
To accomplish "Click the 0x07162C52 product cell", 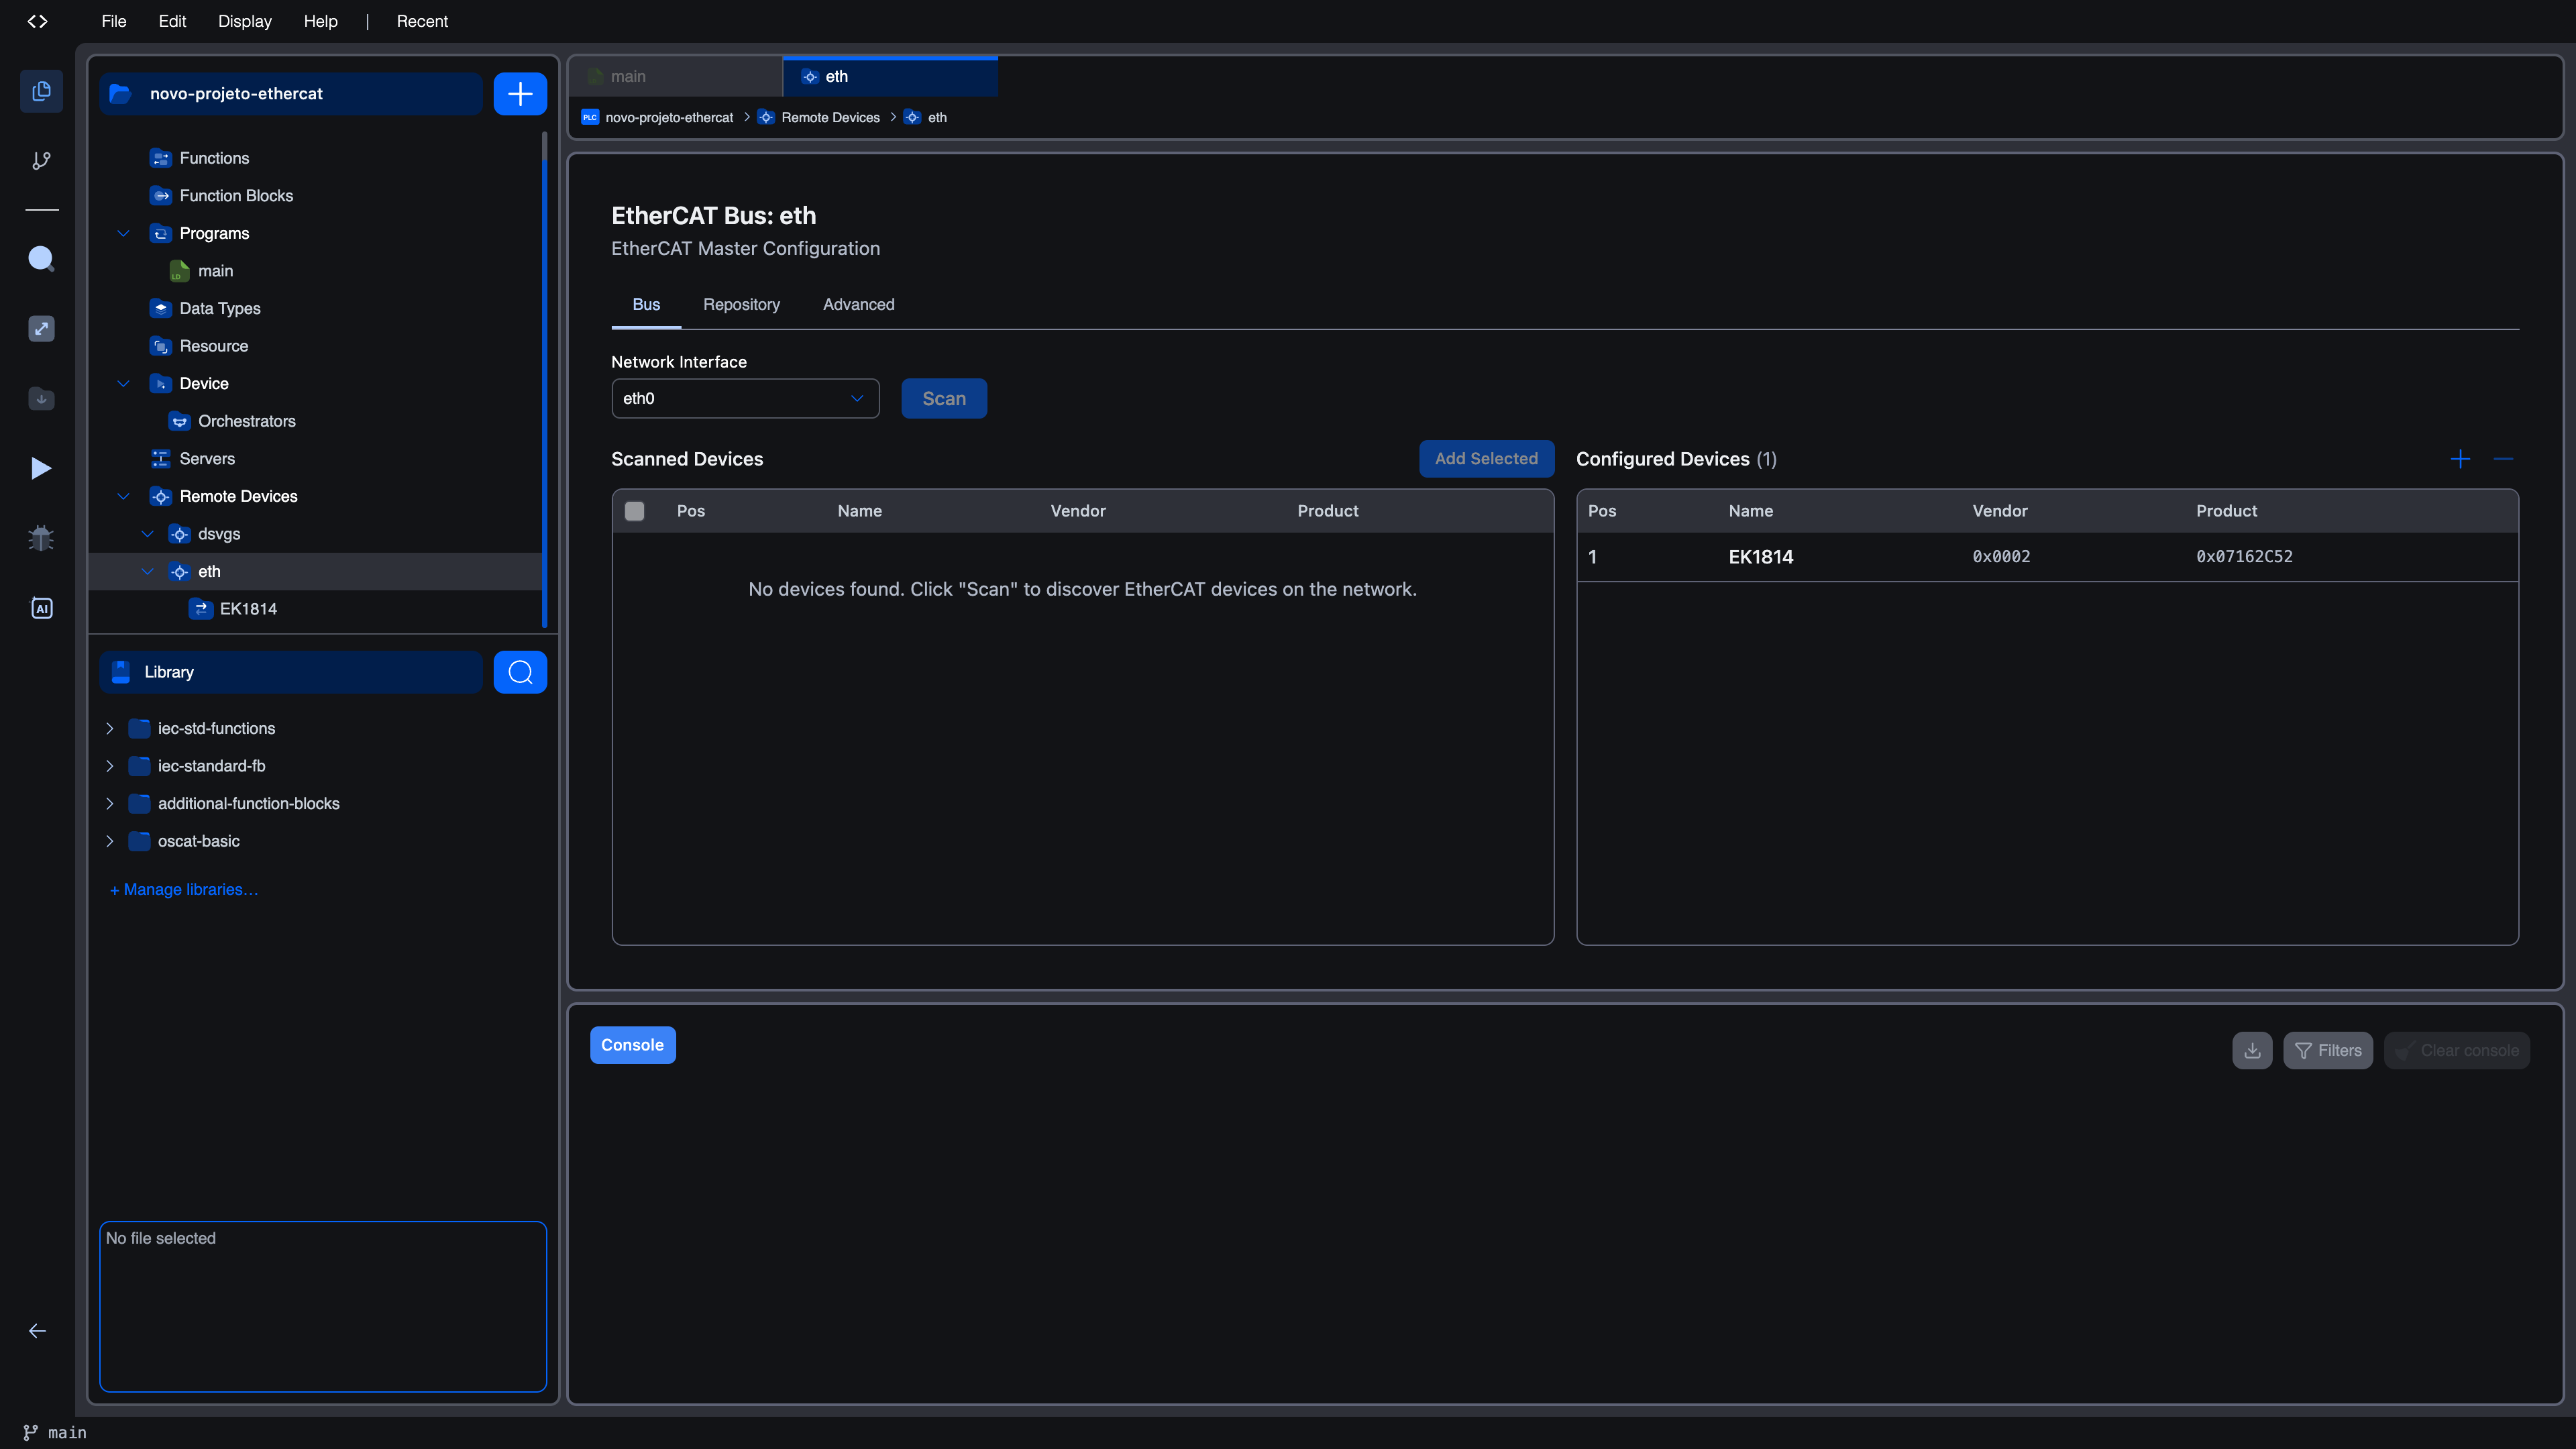I will tap(2244, 557).
